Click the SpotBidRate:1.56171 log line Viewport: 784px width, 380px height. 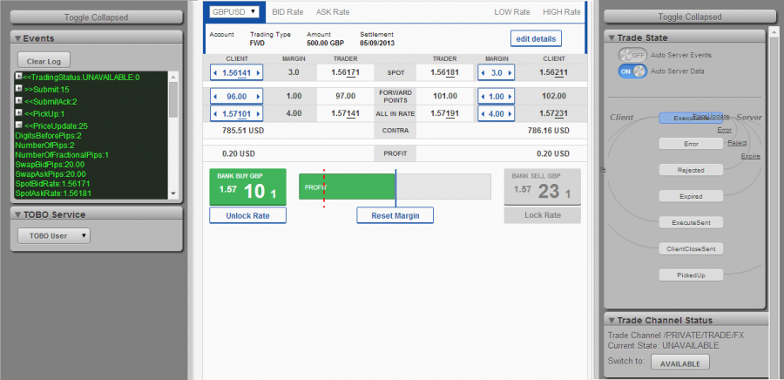pos(52,184)
